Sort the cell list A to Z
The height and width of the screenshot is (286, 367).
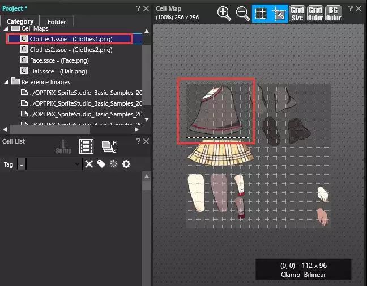[109, 146]
